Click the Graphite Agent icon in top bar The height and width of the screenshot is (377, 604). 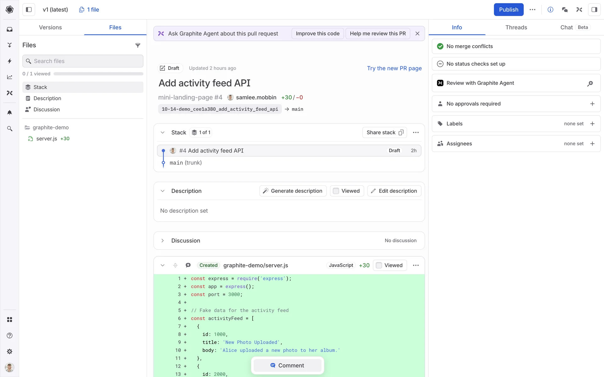point(579,9)
